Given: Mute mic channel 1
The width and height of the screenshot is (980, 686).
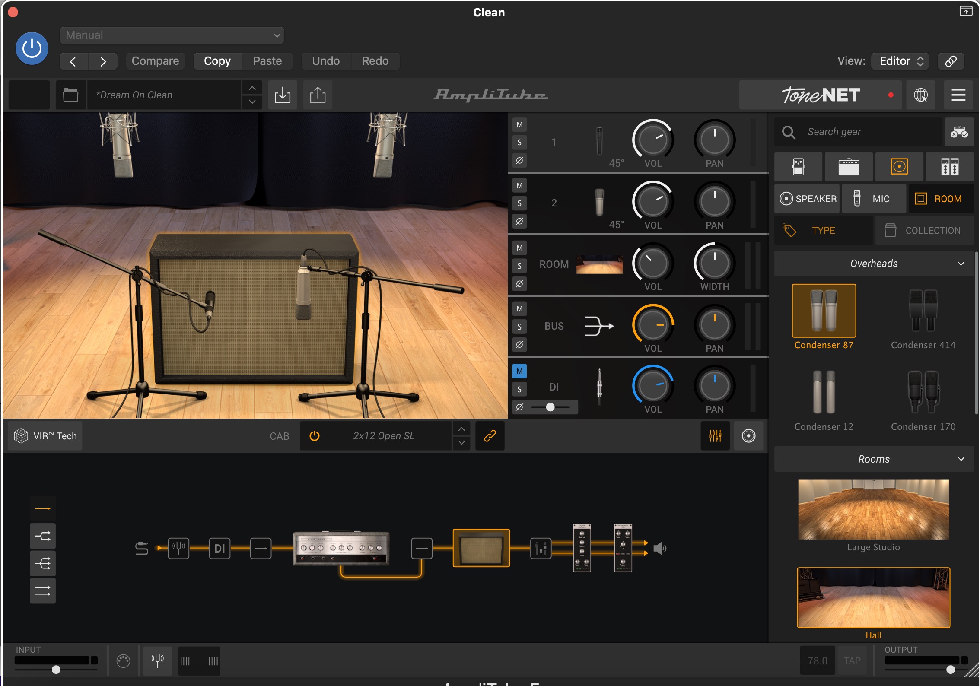Looking at the screenshot, I should click(x=519, y=125).
